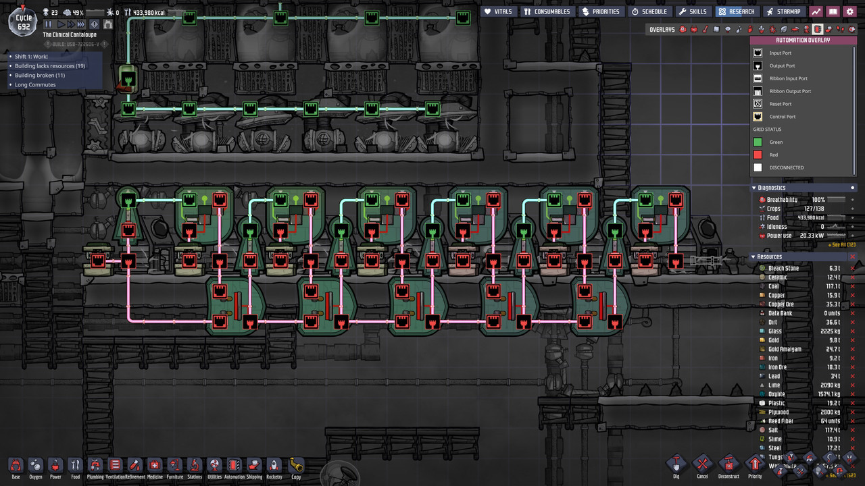Image resolution: width=865 pixels, height=486 pixels.
Task: Select the Copy building tool
Action: 296,465
